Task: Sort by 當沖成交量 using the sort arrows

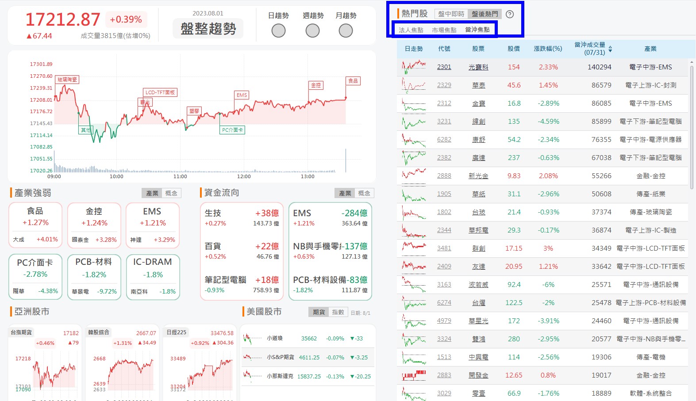Action: point(610,49)
